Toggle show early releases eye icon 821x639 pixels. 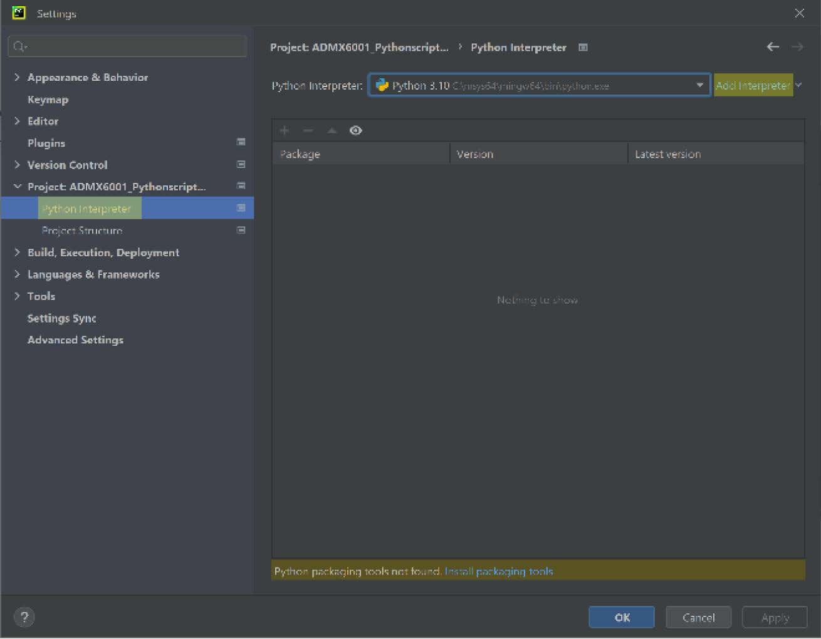click(x=356, y=130)
